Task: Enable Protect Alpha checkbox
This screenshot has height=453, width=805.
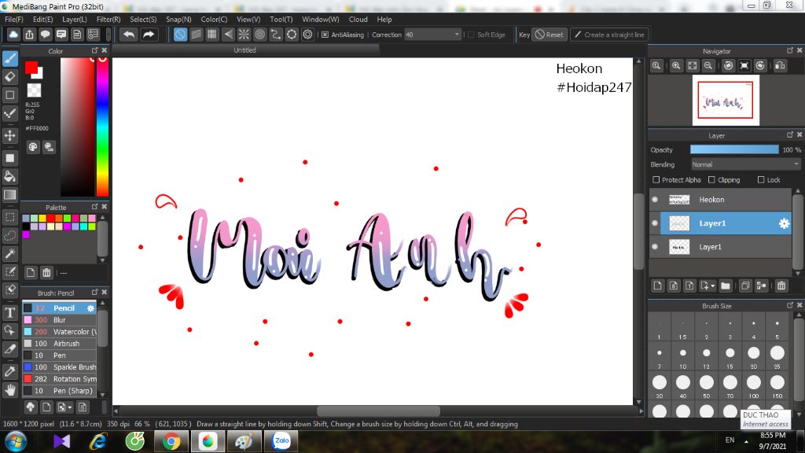Action: pyautogui.click(x=656, y=180)
